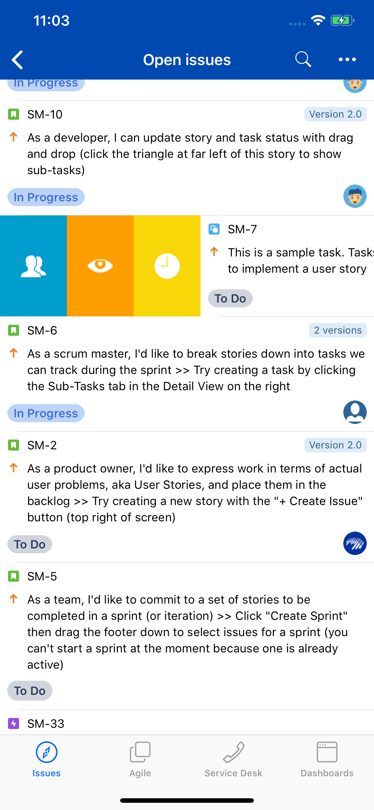Tap the yellow clock log work action
The height and width of the screenshot is (810, 374).
[167, 266]
